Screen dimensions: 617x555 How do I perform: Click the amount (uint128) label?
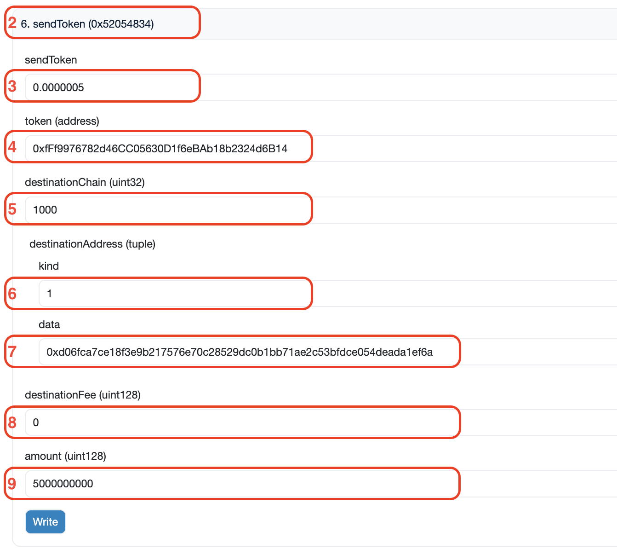[x=65, y=456]
